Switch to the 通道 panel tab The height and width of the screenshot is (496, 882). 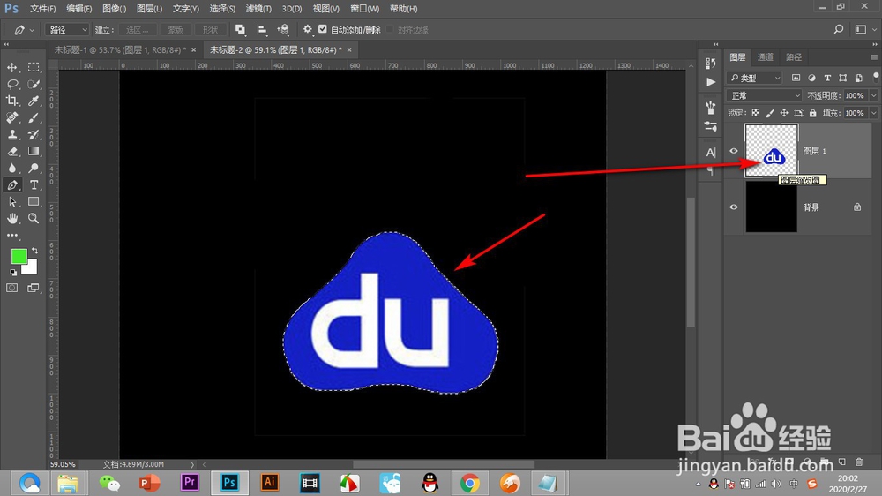pyautogui.click(x=765, y=56)
